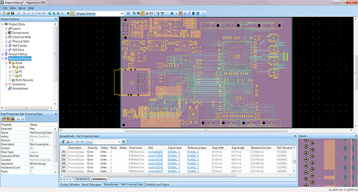The width and height of the screenshot is (358, 192).
Task: Toggle the SI rules folder checkbox
Action: pyautogui.click(x=13, y=76)
